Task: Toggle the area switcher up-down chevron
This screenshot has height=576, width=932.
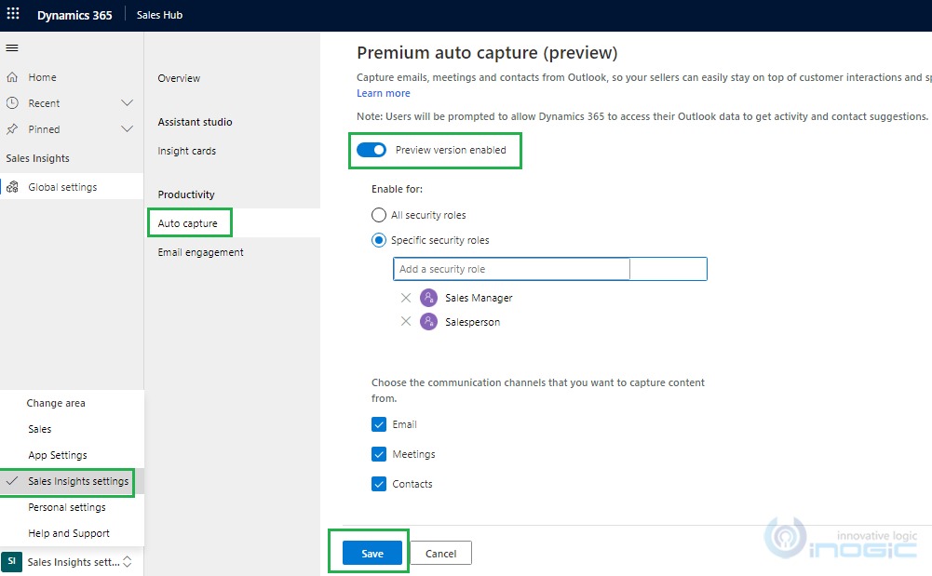Action: 128,562
